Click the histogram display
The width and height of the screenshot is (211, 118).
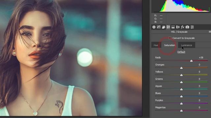[181, 6]
